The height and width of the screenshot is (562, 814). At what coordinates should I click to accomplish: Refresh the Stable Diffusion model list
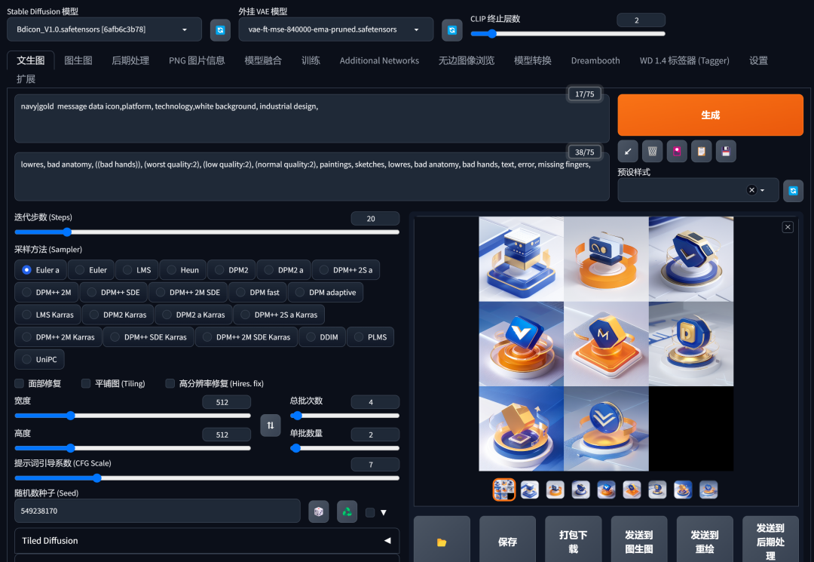coord(220,30)
